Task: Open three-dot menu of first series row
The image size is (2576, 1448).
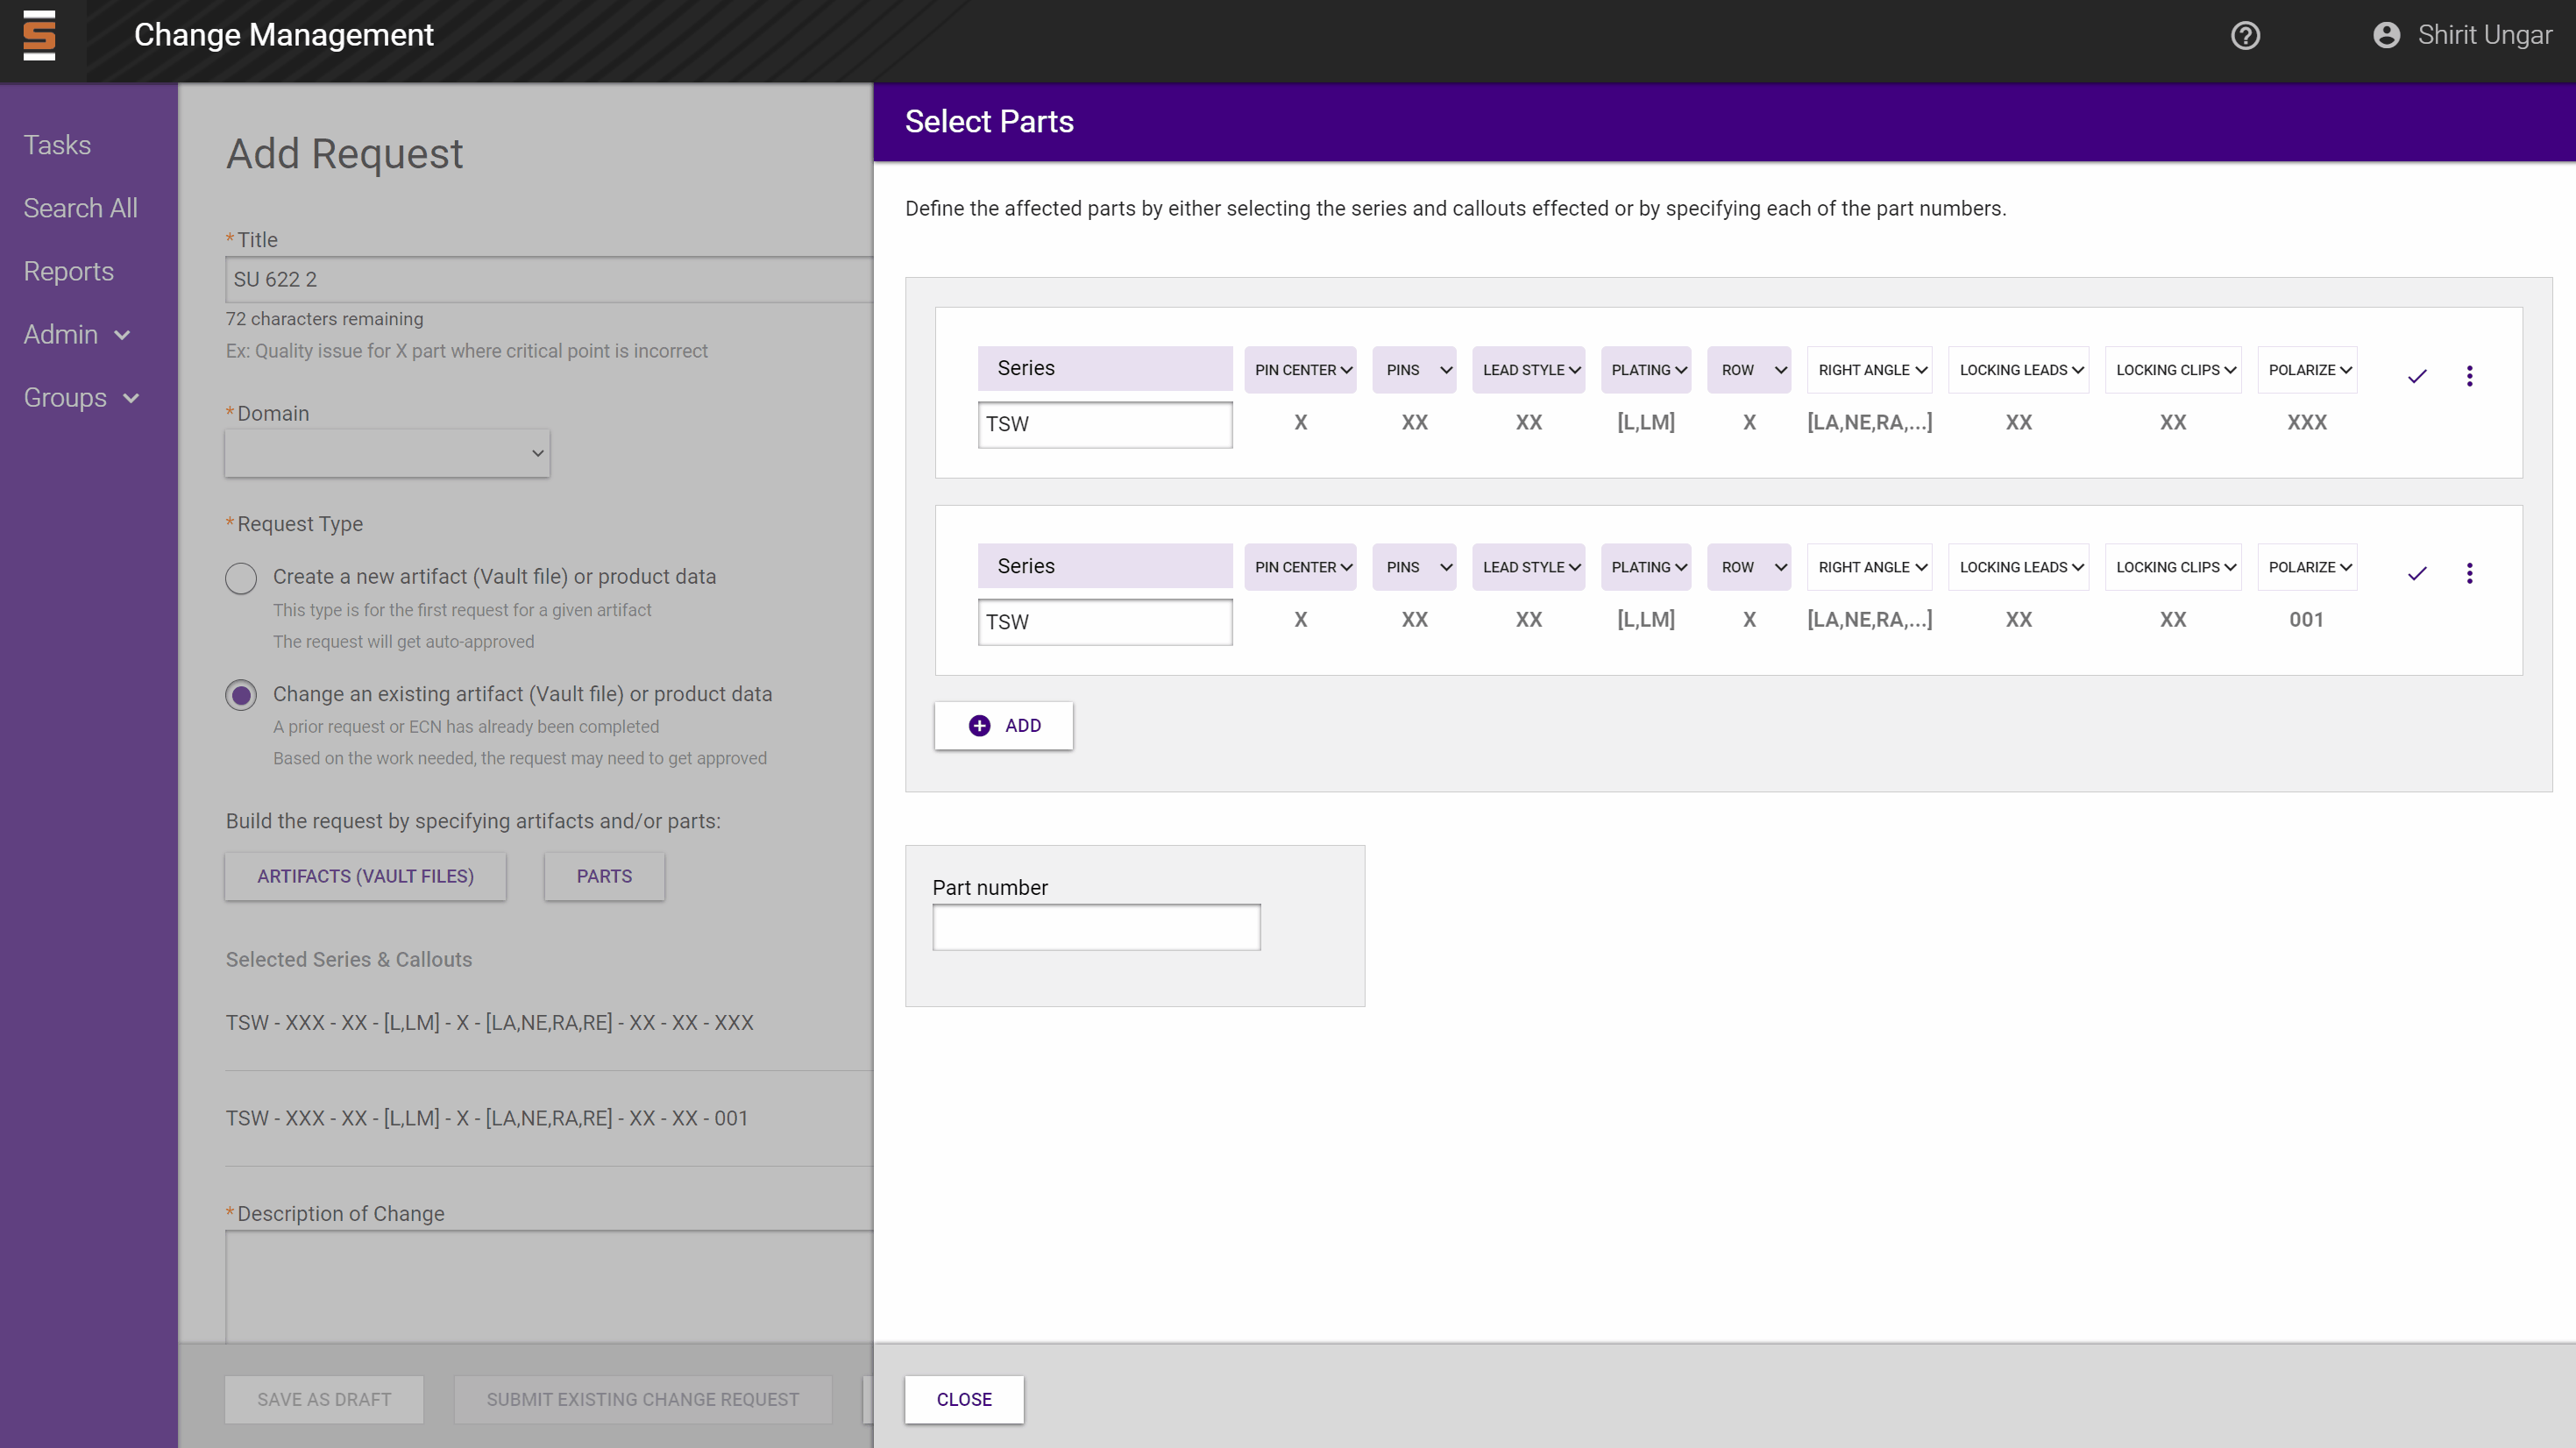Action: click(x=2469, y=376)
